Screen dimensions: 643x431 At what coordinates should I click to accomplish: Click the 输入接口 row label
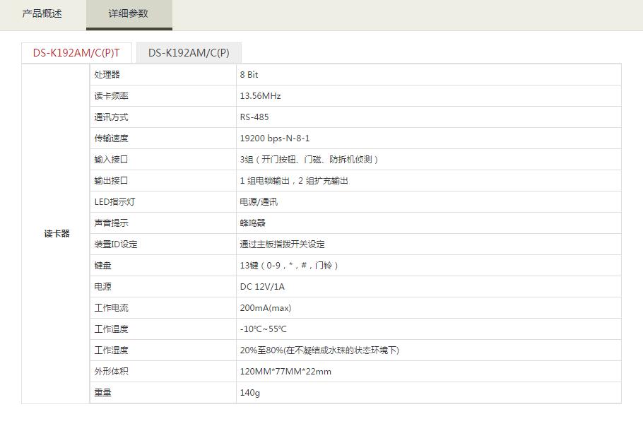pos(112,160)
